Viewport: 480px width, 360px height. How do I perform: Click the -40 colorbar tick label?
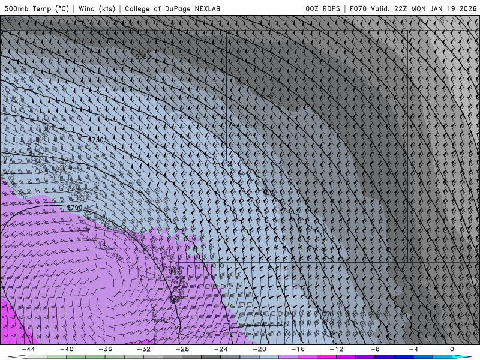[67, 349]
